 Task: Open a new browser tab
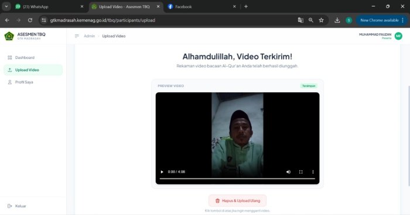click(x=246, y=6)
